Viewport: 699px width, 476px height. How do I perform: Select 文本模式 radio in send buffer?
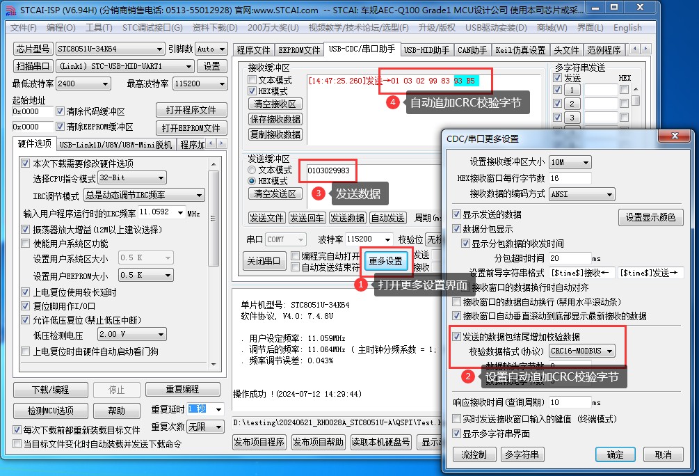252,170
